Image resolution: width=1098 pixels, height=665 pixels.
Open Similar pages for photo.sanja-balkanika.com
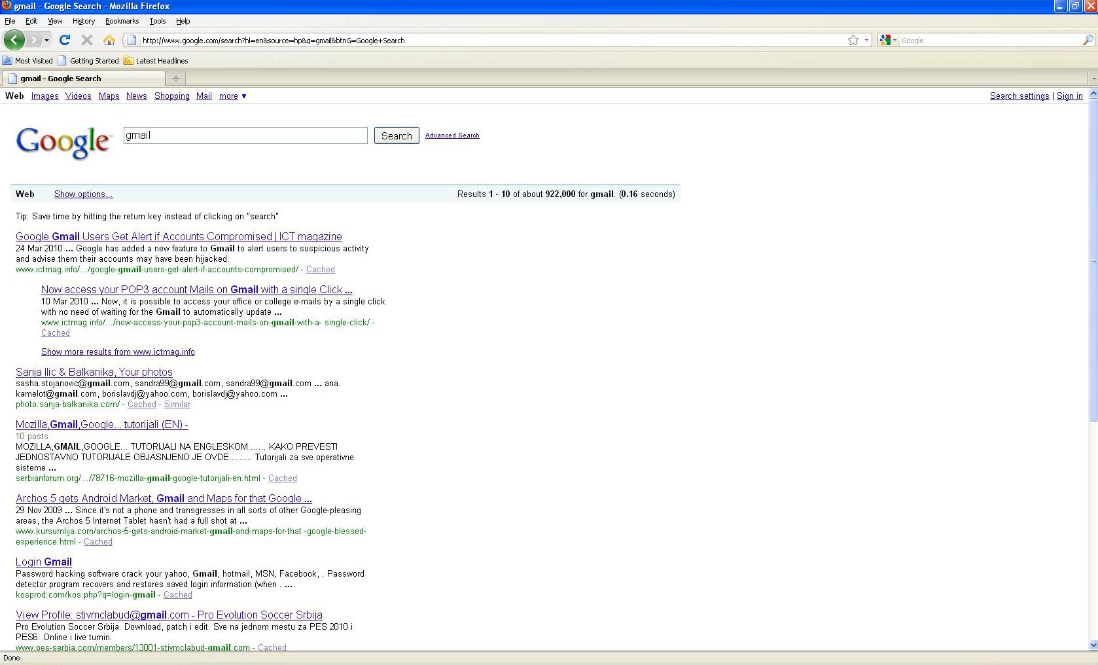[x=177, y=404]
